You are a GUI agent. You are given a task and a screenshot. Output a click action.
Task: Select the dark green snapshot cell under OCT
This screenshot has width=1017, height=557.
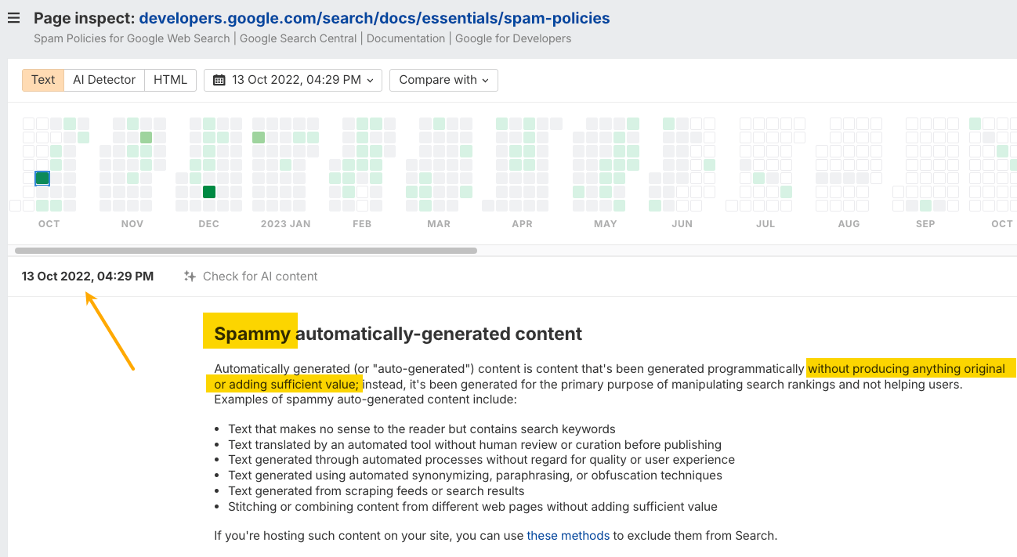point(42,177)
